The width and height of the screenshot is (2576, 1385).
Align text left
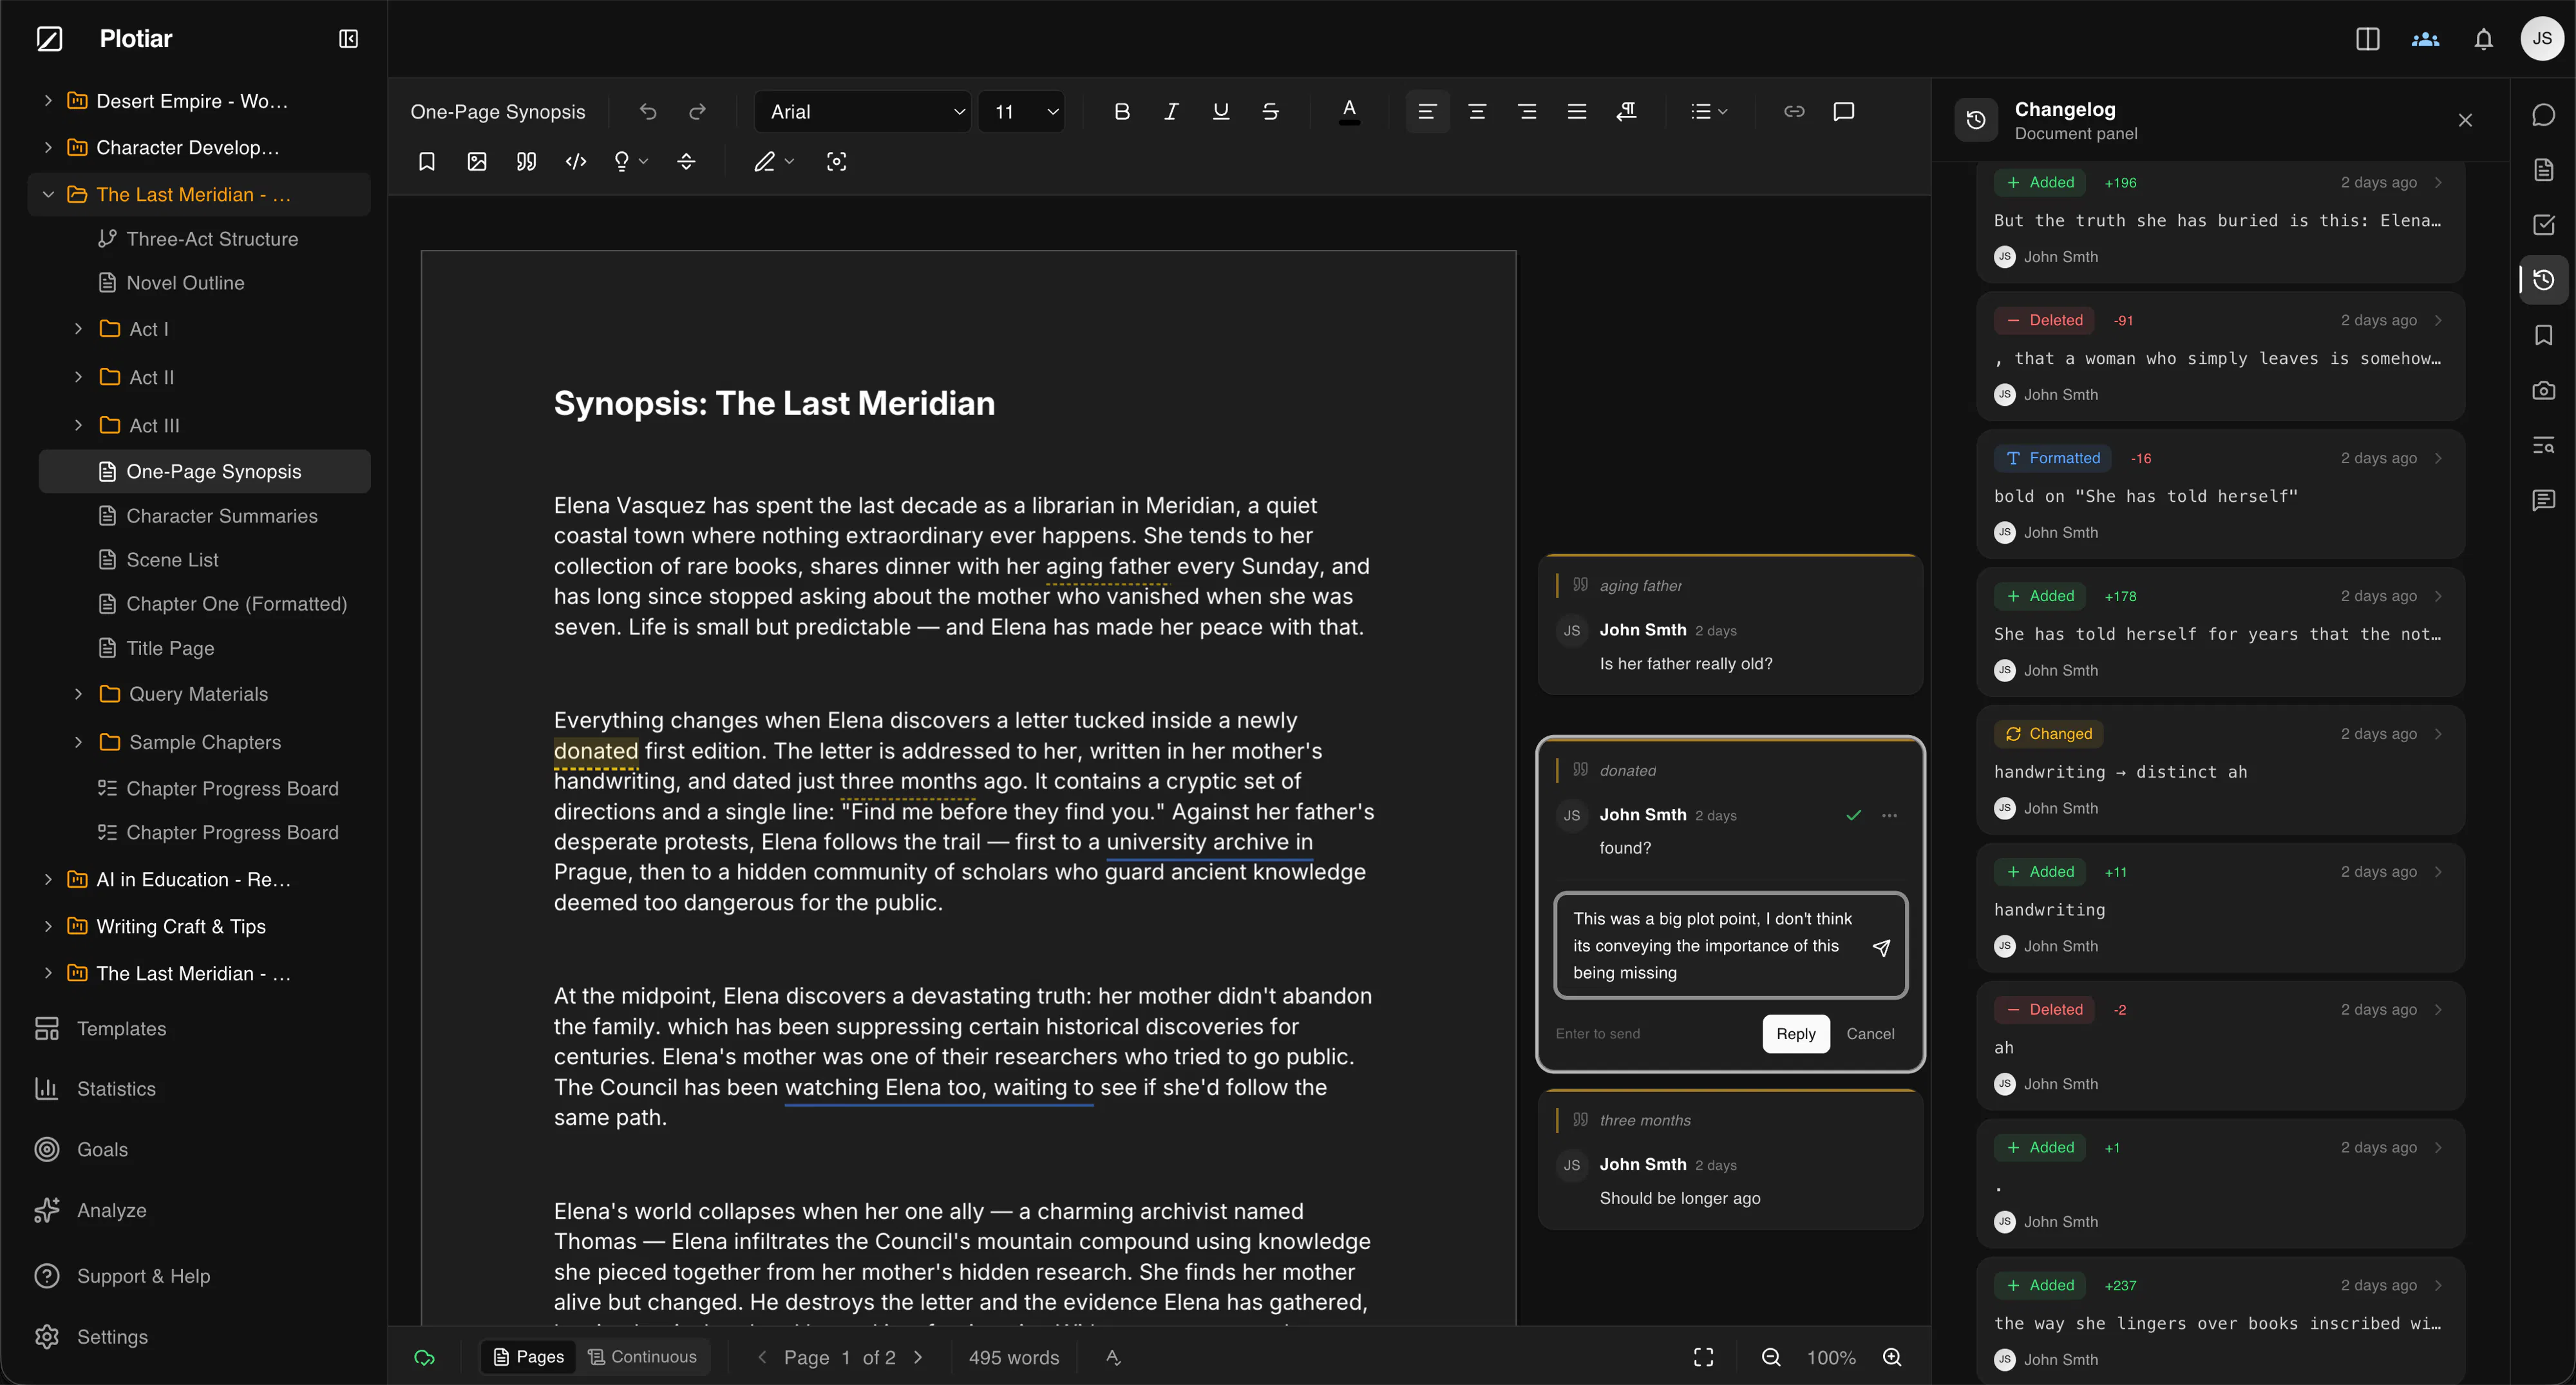point(1427,112)
